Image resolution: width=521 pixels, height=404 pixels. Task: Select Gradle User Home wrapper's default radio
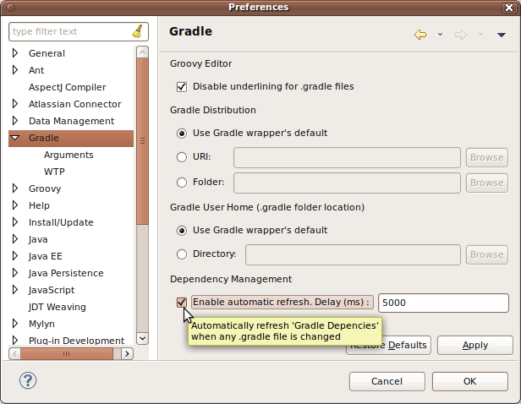click(x=182, y=231)
